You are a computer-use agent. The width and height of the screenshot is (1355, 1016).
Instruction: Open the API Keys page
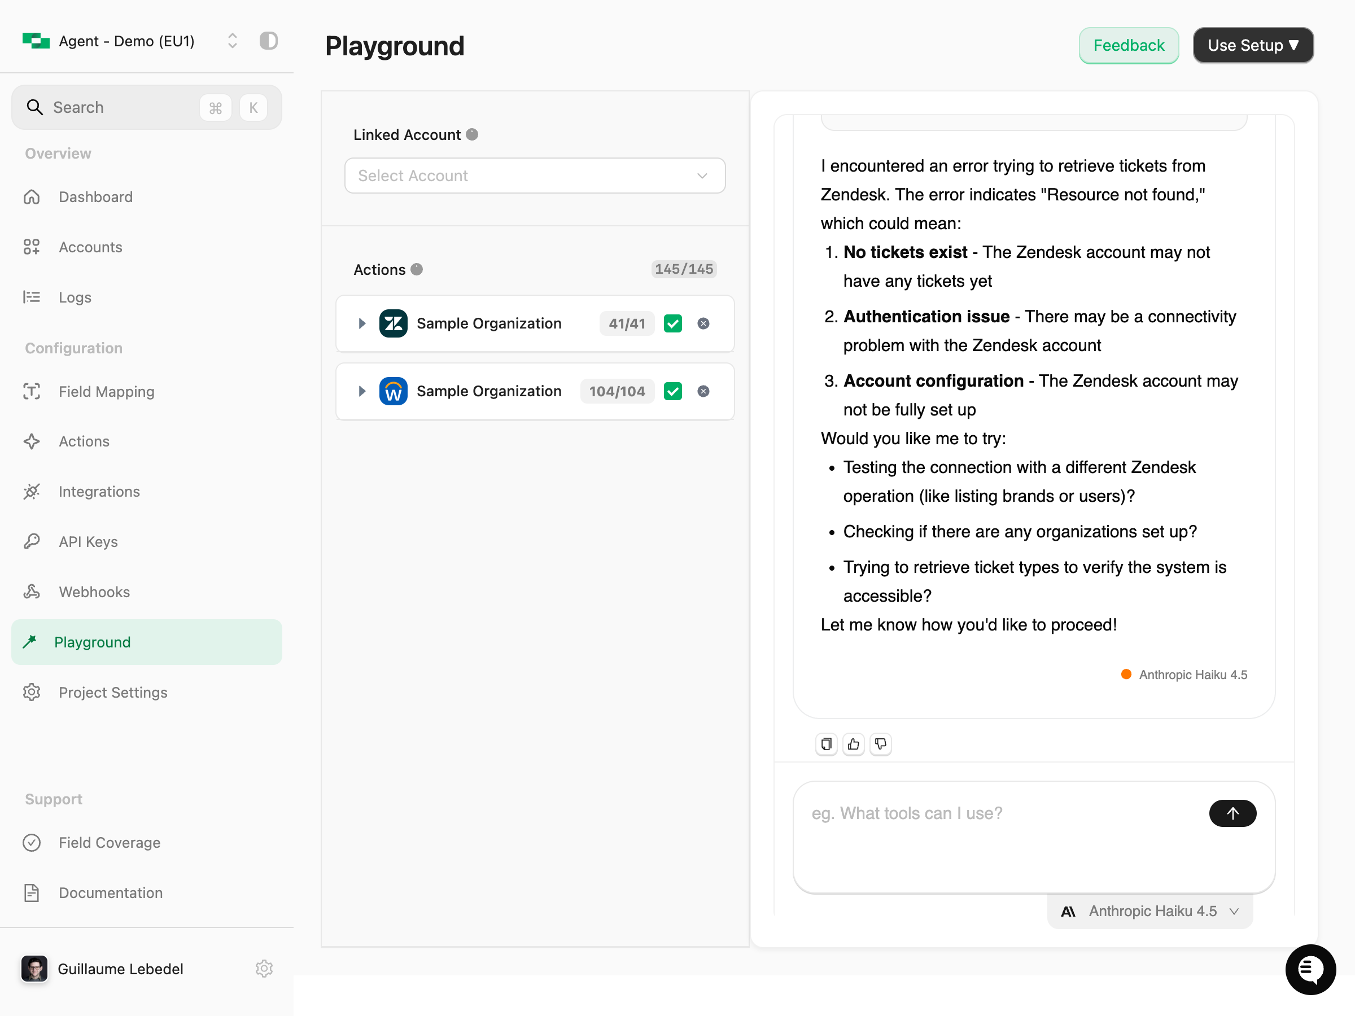click(88, 541)
